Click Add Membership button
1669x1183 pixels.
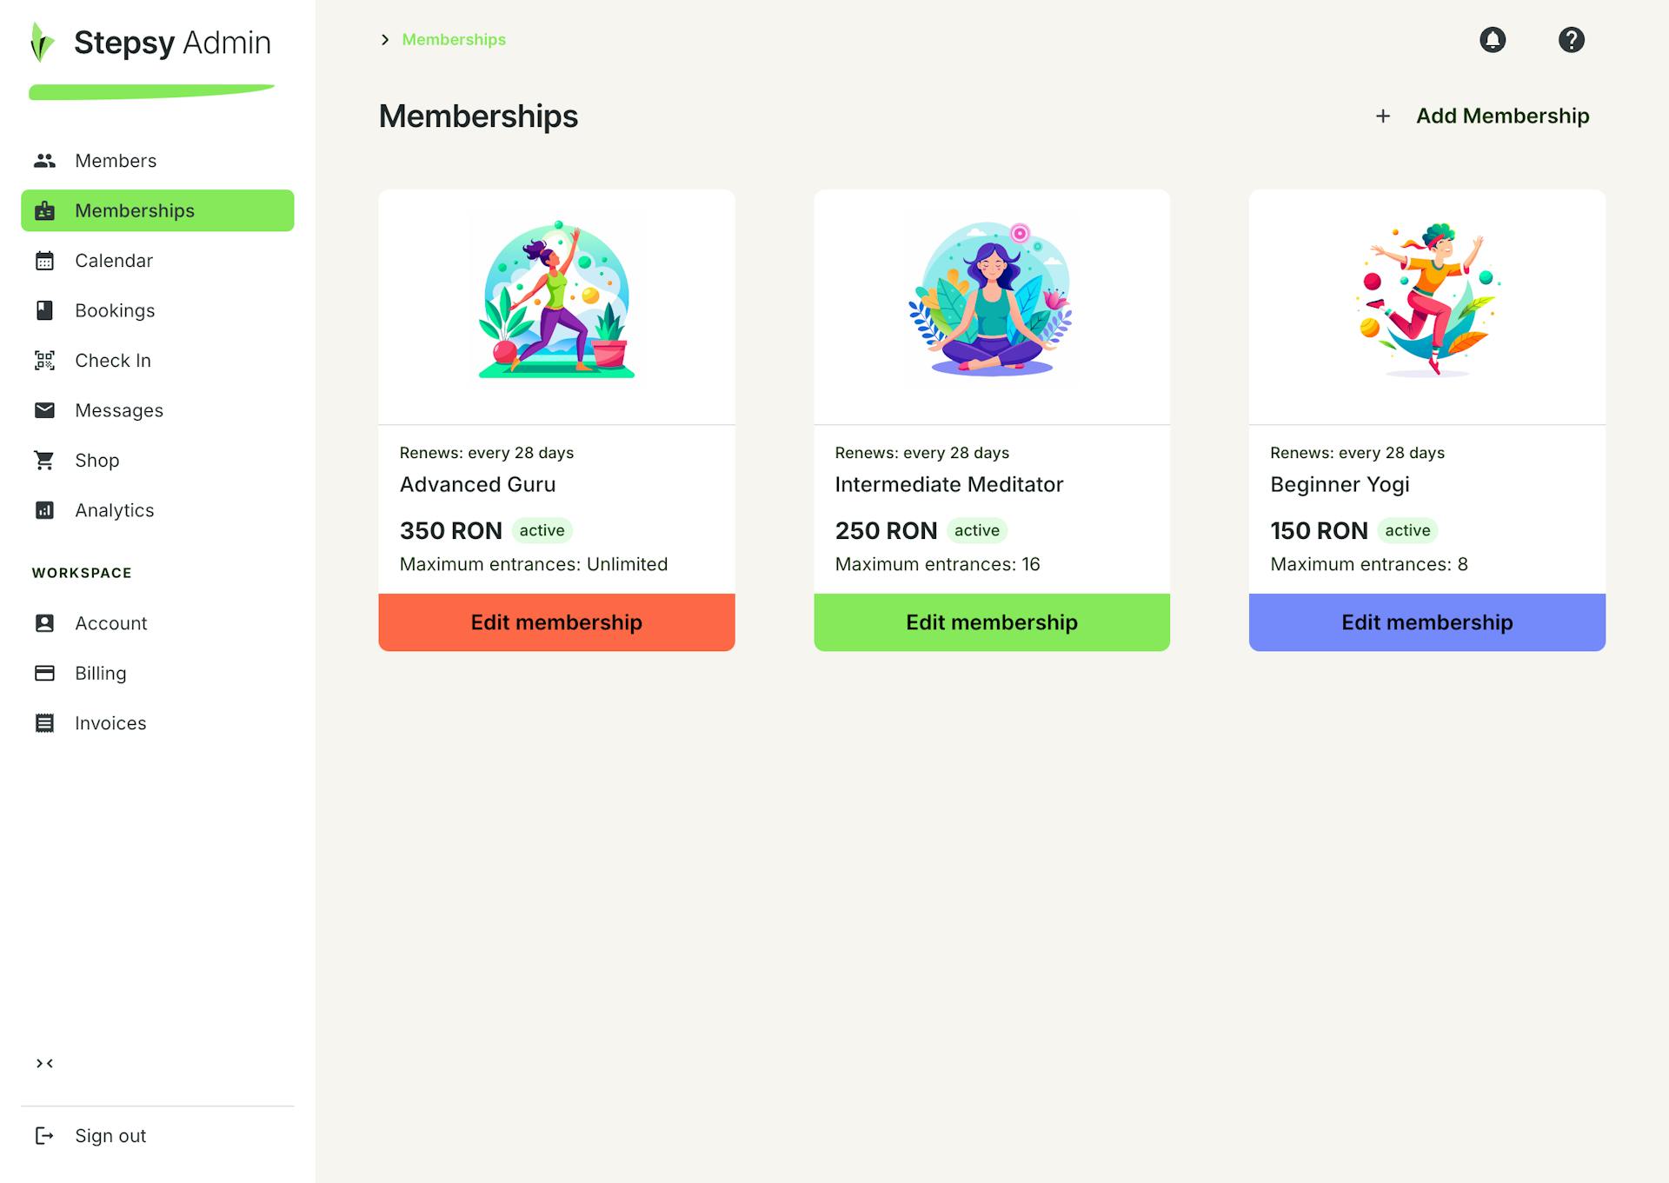tap(1484, 116)
